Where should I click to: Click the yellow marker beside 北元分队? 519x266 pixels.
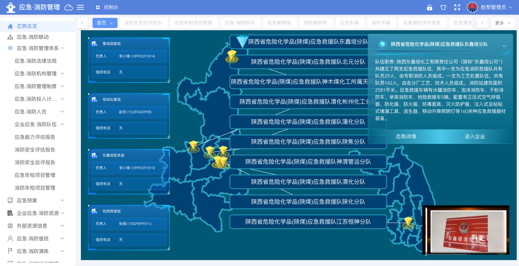coord(232,55)
